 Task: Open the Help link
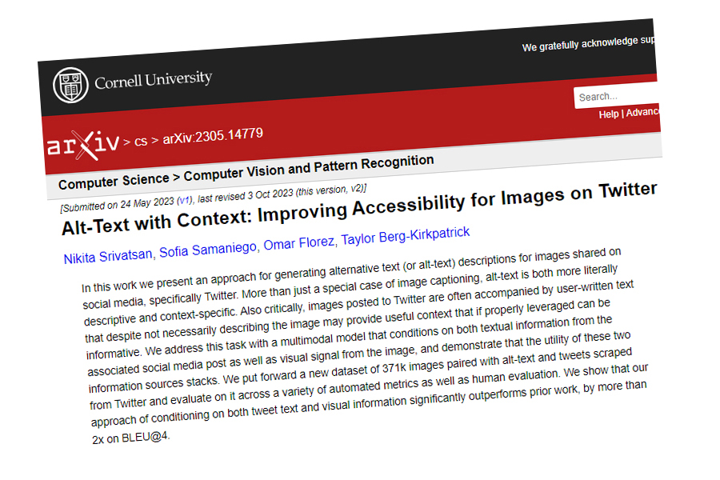pos(610,114)
